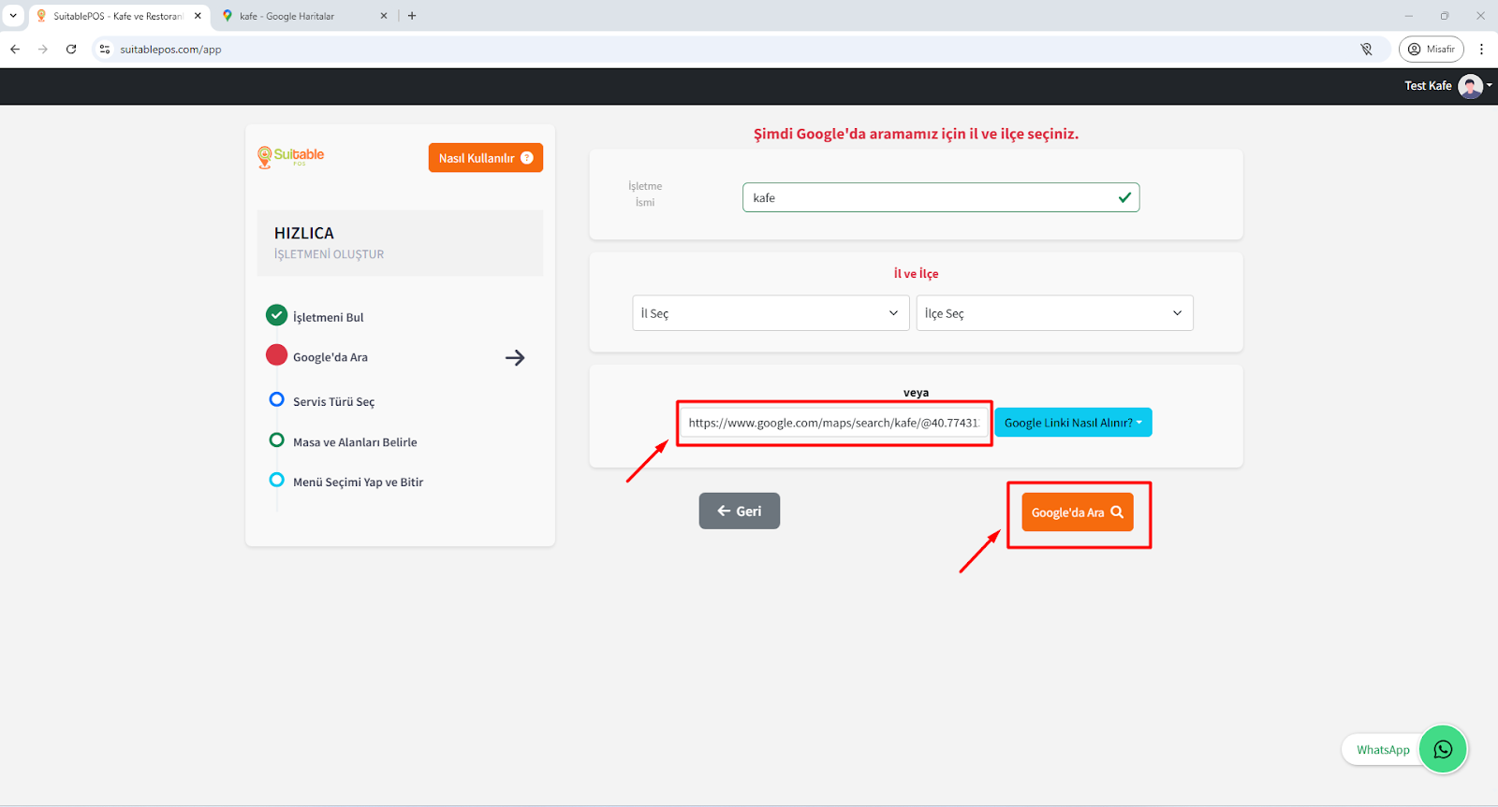The image size is (1498, 807).
Task: Click the Menü Seçimi Yap ve Bitir label
Action: coord(358,483)
